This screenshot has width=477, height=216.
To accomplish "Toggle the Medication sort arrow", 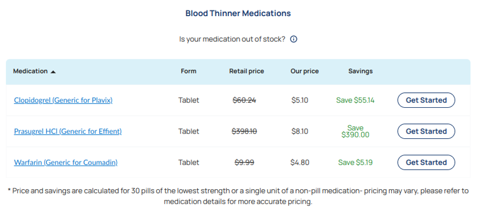I will 53,72.
